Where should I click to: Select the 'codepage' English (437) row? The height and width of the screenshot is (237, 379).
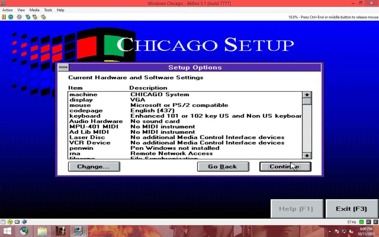pos(185,111)
